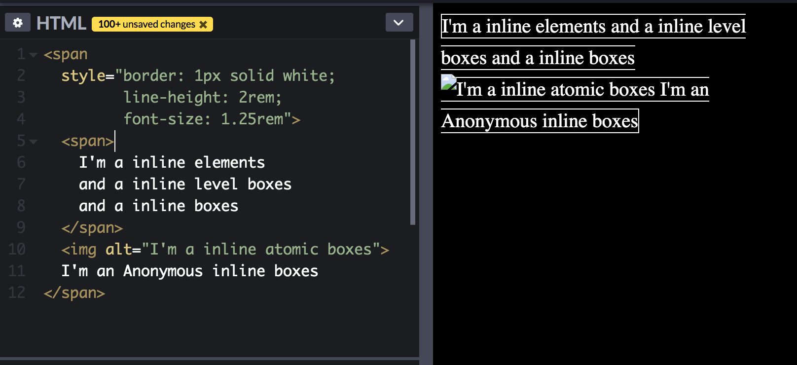Screen dimensions: 797x365
Task: Place cursor on the img tag line
Action: tap(225, 250)
